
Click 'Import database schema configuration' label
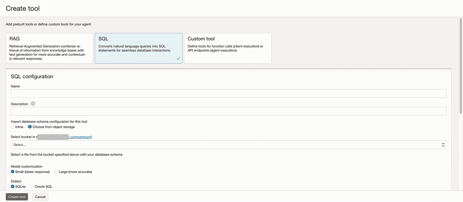pyautogui.click(x=49, y=122)
